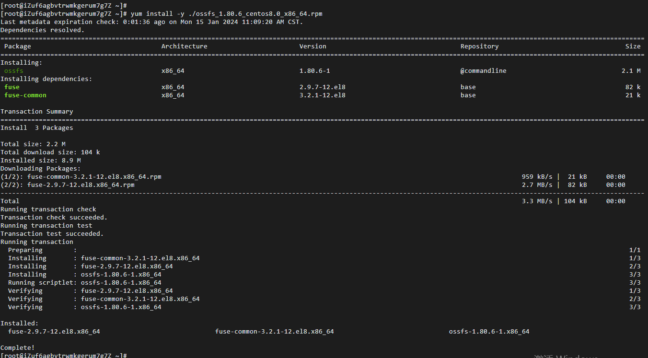Click the '(2/2): fuse-2.9.7' rpm download line
This screenshot has height=358, width=648.
point(68,185)
